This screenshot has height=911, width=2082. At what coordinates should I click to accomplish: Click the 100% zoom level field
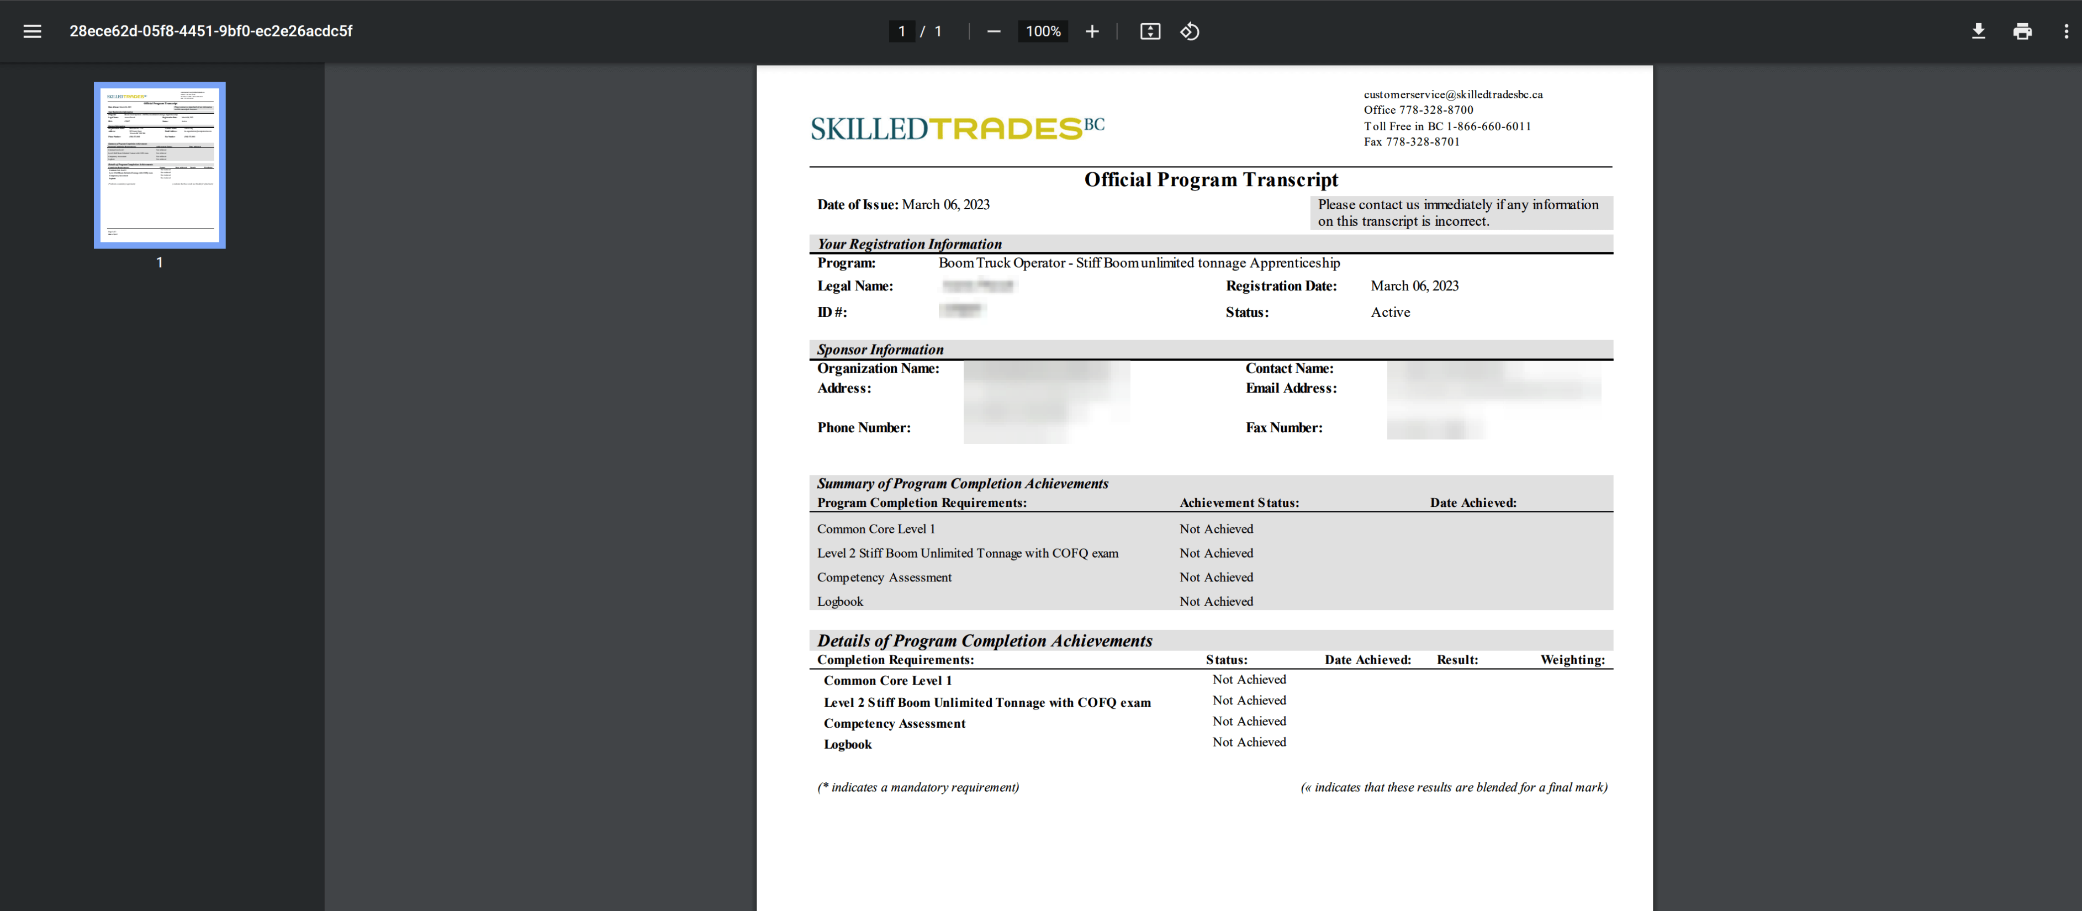click(x=1043, y=31)
